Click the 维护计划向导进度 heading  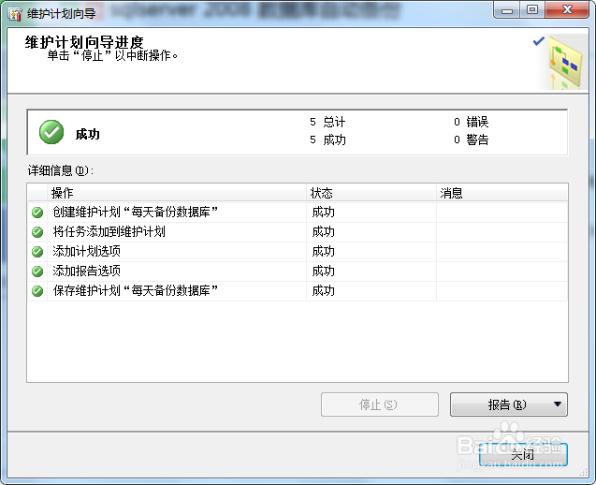[x=84, y=42]
